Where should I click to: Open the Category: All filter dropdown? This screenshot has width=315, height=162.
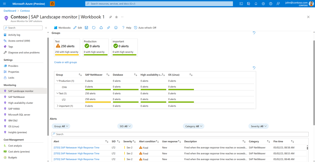[x=194, y=126]
